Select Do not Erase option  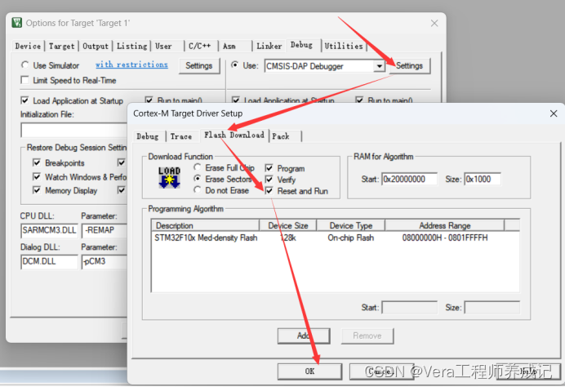pyautogui.click(x=197, y=189)
